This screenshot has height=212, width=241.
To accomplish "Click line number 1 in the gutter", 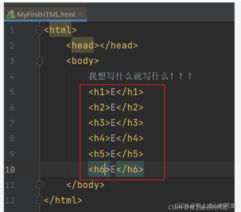I will (12, 30).
